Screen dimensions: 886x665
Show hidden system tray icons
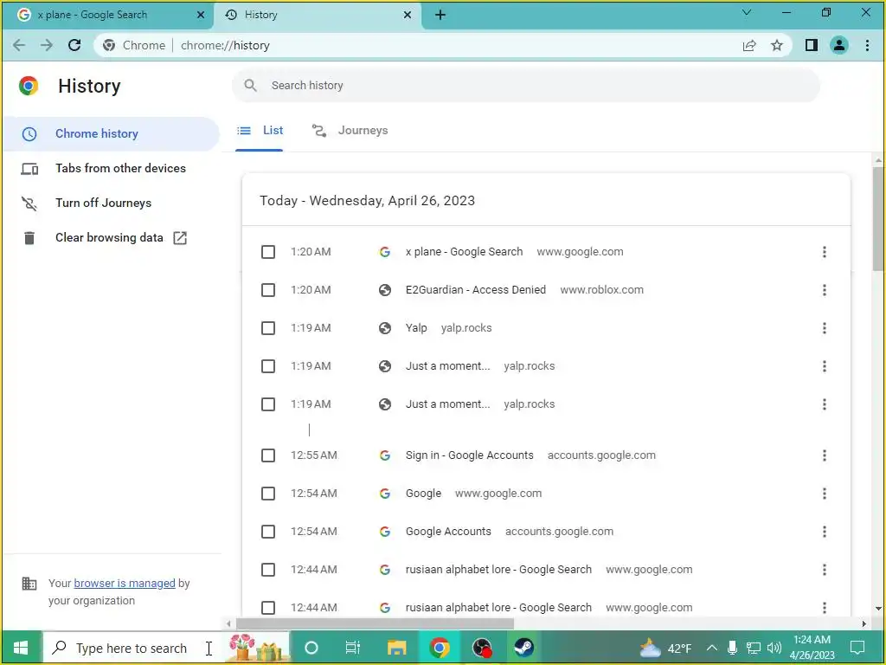tap(712, 648)
